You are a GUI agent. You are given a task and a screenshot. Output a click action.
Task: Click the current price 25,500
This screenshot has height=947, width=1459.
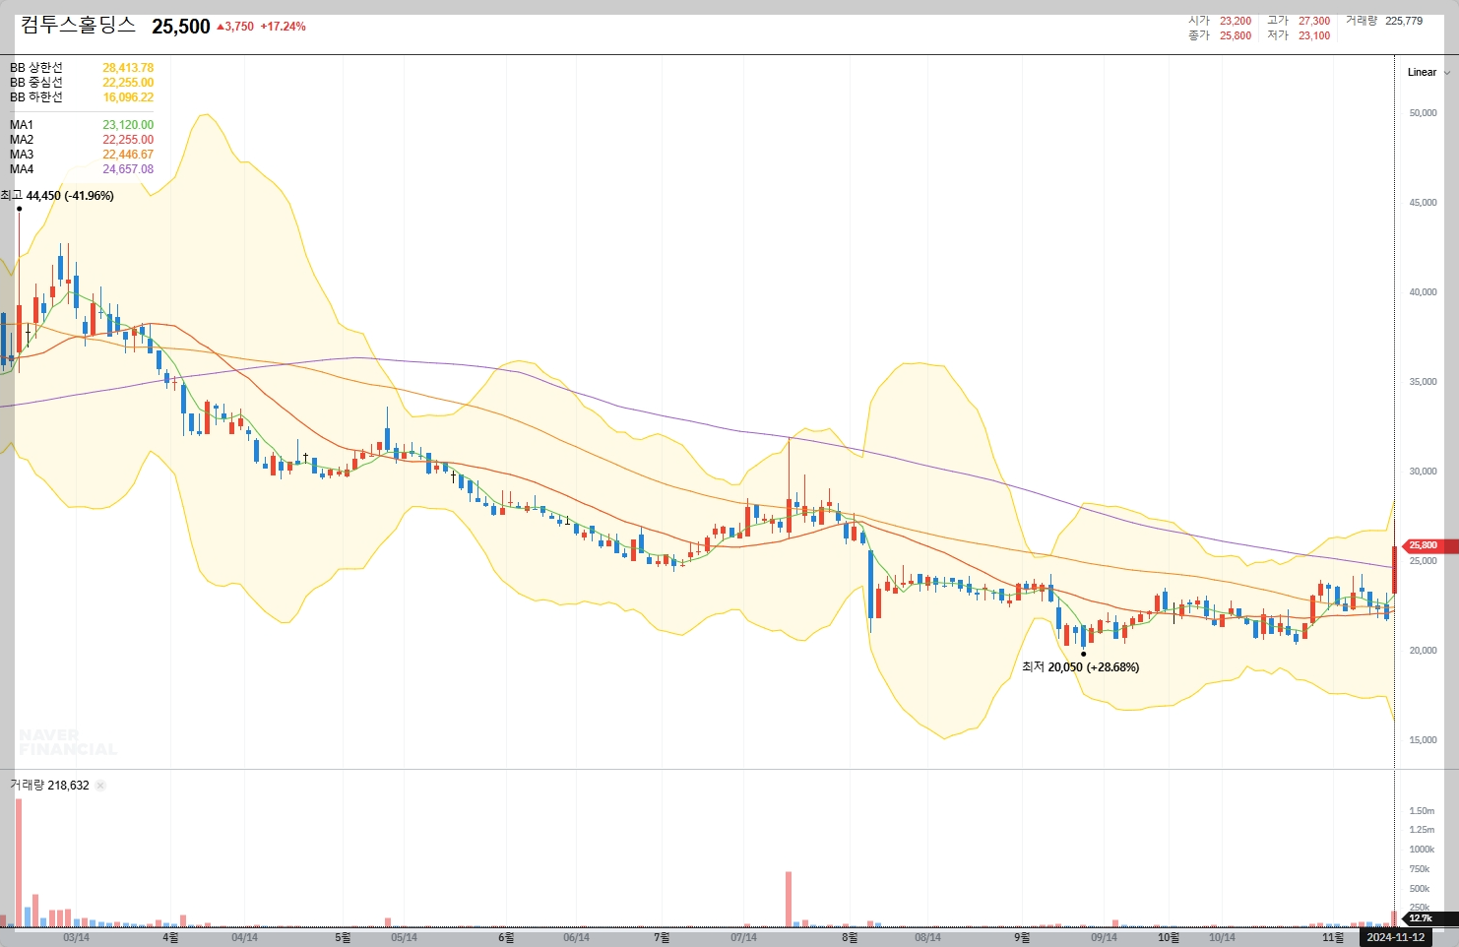click(x=181, y=27)
